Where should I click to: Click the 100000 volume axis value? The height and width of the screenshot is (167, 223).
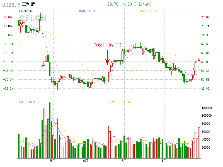coord(207,116)
